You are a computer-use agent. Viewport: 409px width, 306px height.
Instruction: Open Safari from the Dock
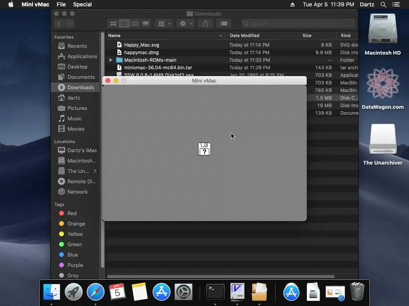tap(95, 292)
